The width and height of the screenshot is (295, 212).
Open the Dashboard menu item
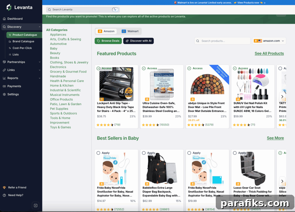21,19
